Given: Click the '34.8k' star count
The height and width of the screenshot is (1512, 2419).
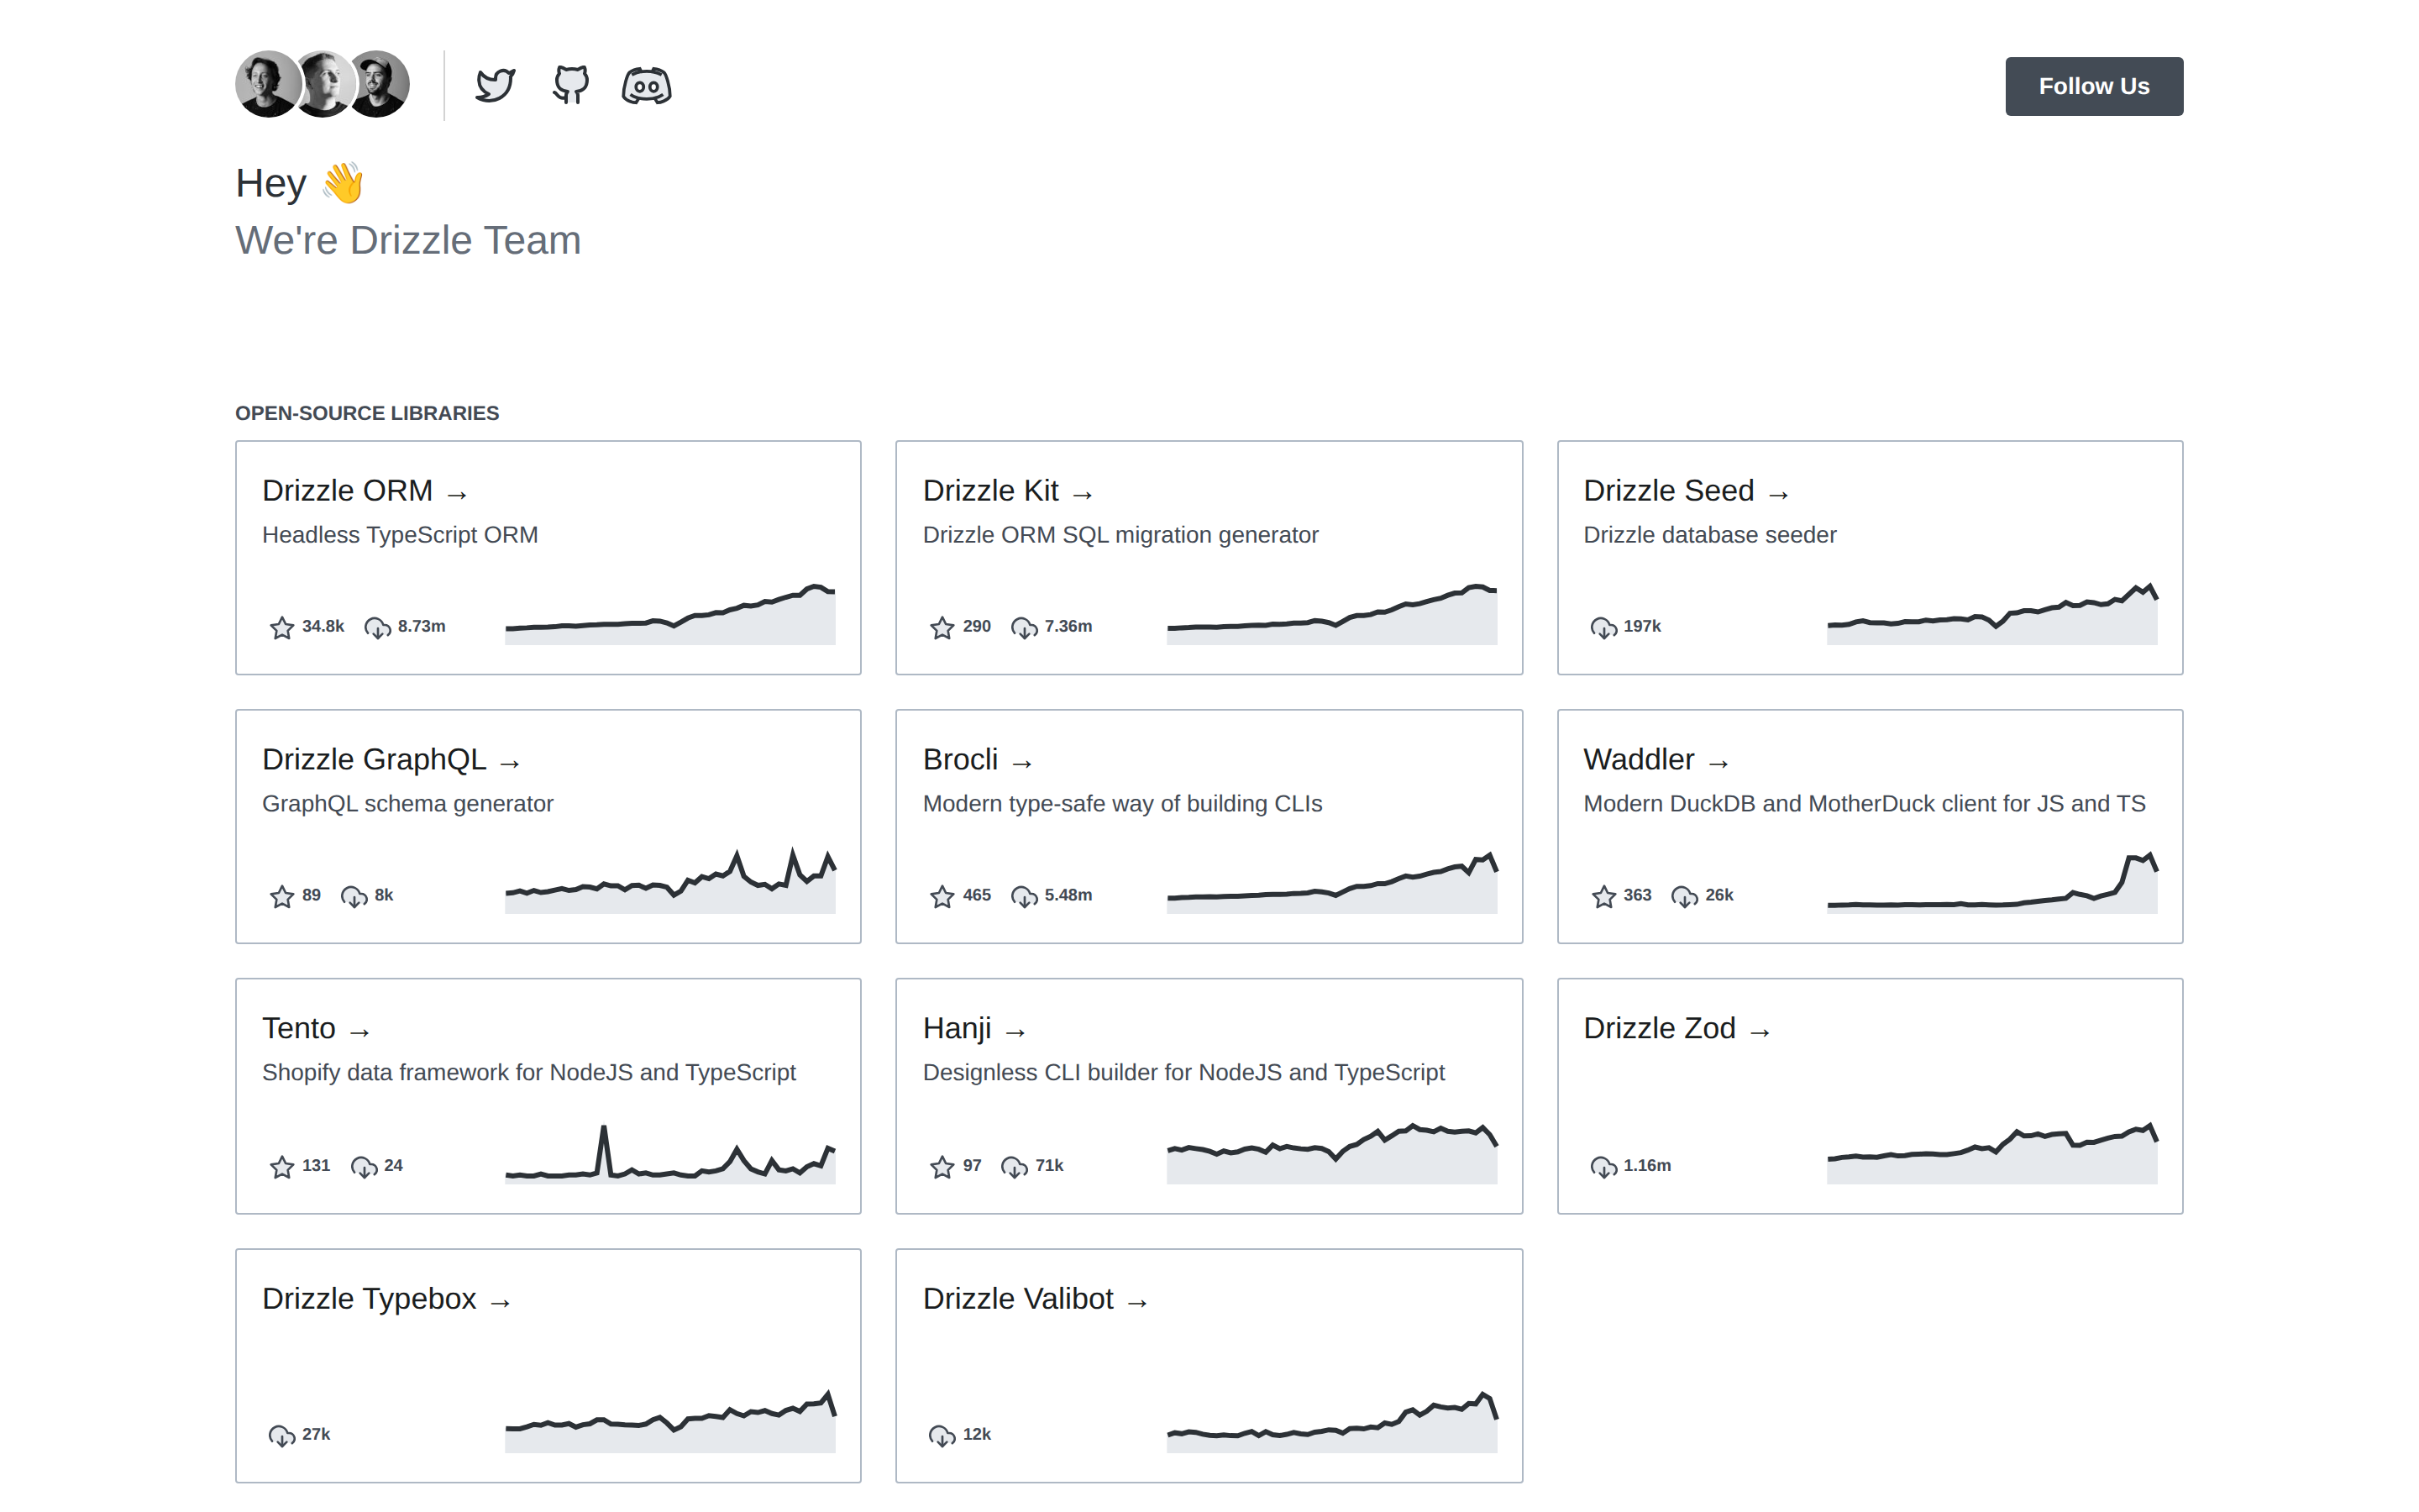Looking at the screenshot, I should click(323, 626).
